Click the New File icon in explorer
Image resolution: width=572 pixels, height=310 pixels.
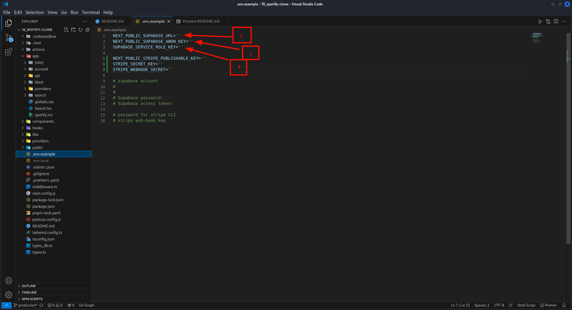point(66,30)
